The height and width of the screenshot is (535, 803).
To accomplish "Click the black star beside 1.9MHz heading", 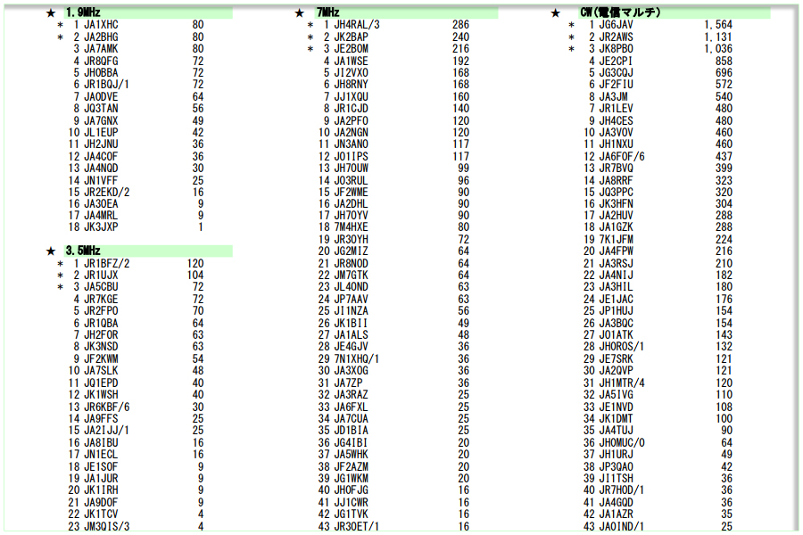I will coord(50,13).
